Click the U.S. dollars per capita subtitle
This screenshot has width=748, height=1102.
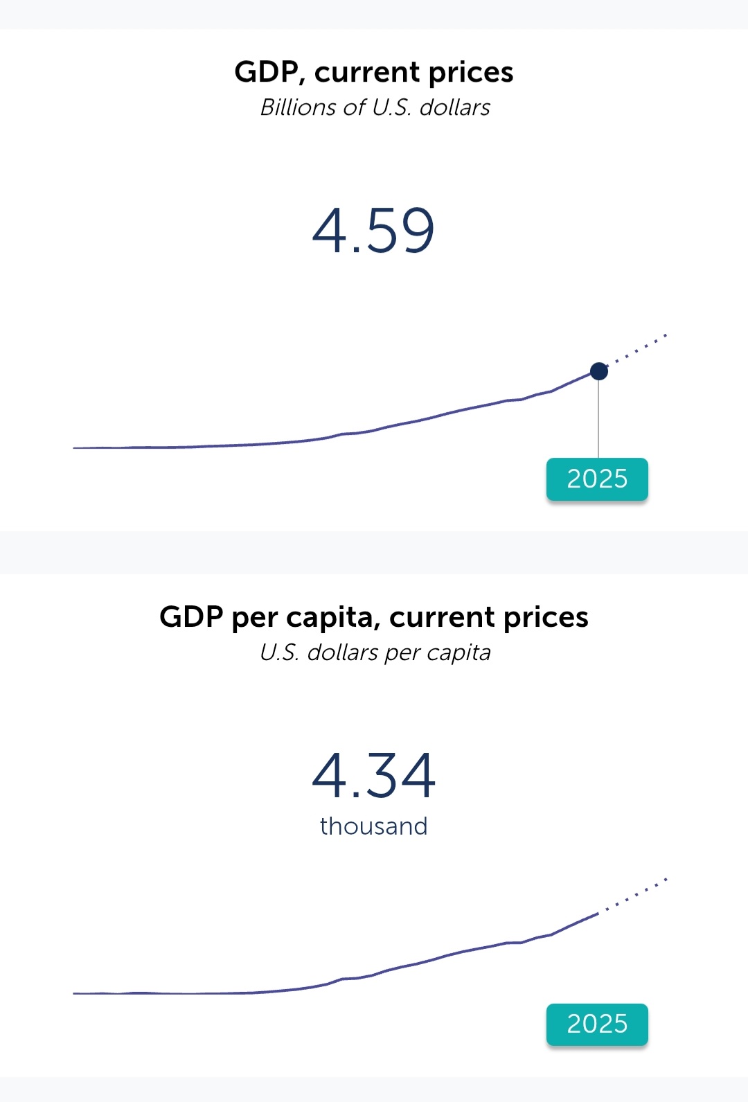375,652
